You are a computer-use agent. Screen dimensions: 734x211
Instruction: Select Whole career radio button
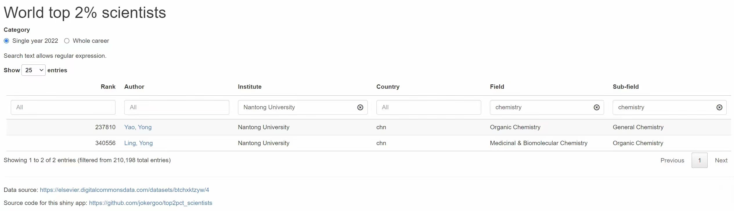[67, 41]
